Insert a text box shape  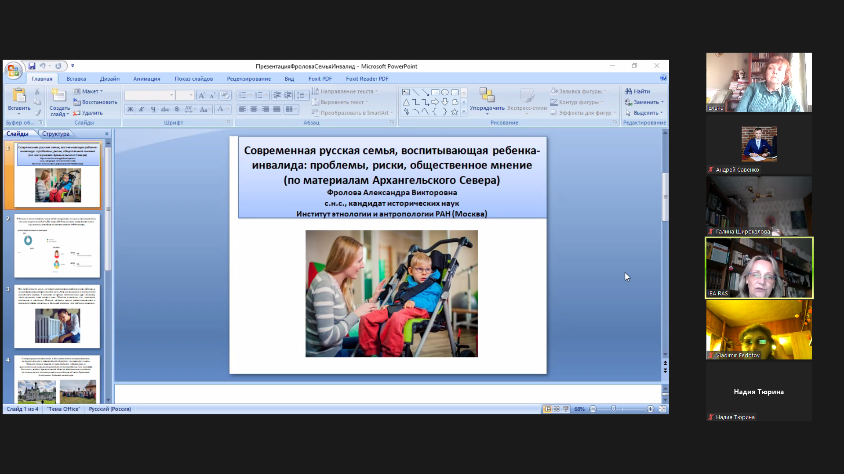click(406, 92)
